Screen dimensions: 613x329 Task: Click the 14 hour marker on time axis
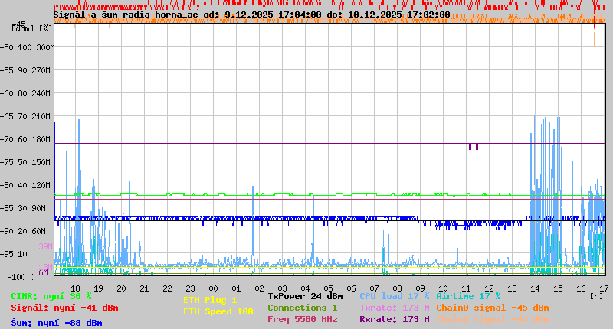tap(536, 288)
